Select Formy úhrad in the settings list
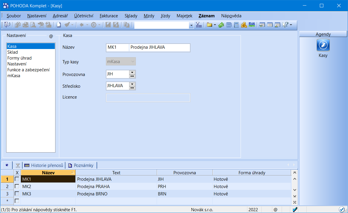The width and height of the screenshot is (348, 213). click(x=31, y=58)
